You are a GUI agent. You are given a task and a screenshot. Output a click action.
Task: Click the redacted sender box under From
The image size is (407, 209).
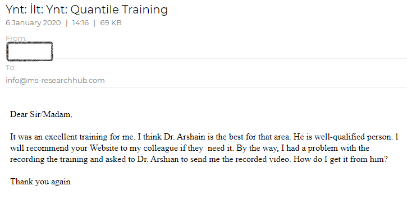[x=30, y=52]
